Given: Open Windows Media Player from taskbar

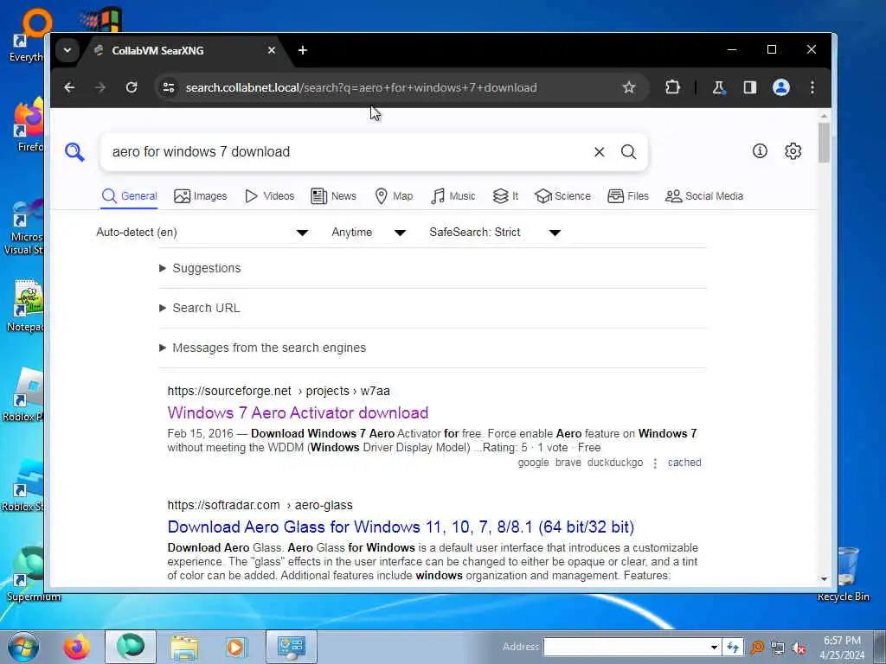Looking at the screenshot, I should click(235, 647).
